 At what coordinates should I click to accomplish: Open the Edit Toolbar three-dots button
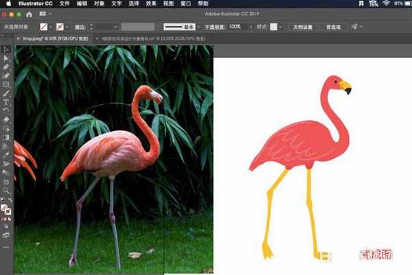point(6,235)
